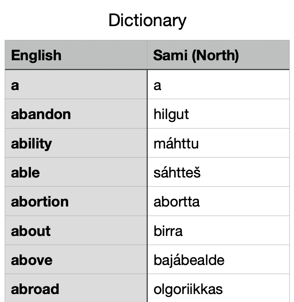This screenshot has width=294, height=302.
Task: Click the divider between the two header cells
Action: click(147, 55)
